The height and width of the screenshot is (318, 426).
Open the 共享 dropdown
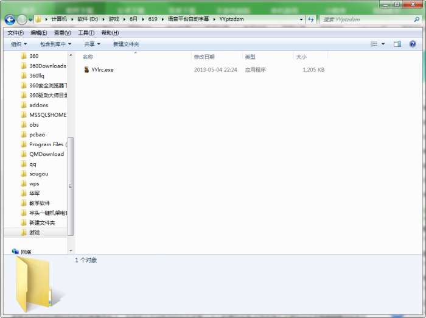tap(92, 44)
